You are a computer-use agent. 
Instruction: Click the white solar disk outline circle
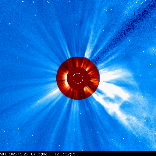click(x=78, y=78)
